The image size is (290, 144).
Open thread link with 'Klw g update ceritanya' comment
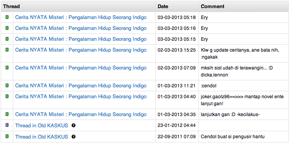81,50
